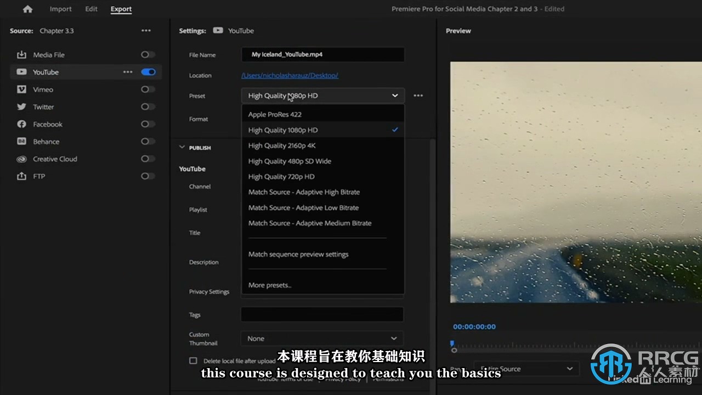Select High Quality 480p SD Wide preset
Viewport: 702px width, 395px height.
point(323,161)
